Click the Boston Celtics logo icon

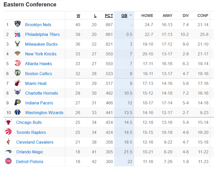(x=17, y=73)
